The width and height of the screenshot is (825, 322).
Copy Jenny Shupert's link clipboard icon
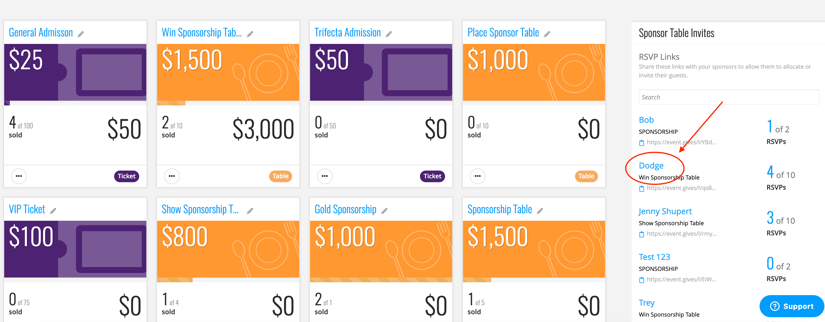pos(642,234)
